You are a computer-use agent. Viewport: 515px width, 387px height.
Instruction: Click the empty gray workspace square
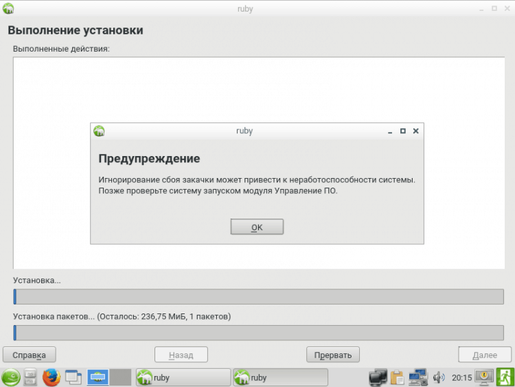coord(120,377)
